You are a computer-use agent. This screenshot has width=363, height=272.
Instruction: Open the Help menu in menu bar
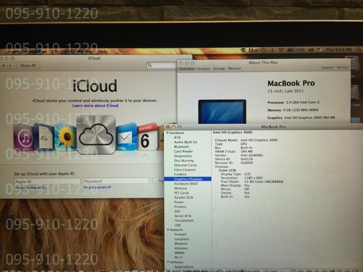pos(103,52)
